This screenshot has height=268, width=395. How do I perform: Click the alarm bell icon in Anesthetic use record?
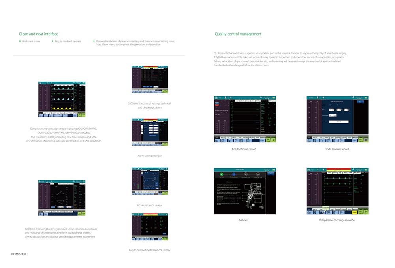261,97
